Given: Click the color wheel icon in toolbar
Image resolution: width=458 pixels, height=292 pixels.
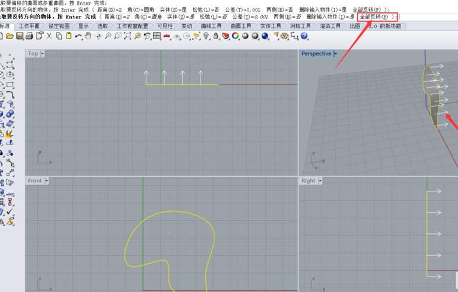Looking at the screenshot, I should coord(236,36).
